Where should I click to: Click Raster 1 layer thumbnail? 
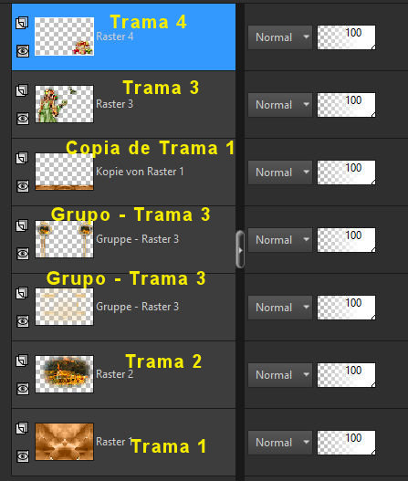point(64,442)
